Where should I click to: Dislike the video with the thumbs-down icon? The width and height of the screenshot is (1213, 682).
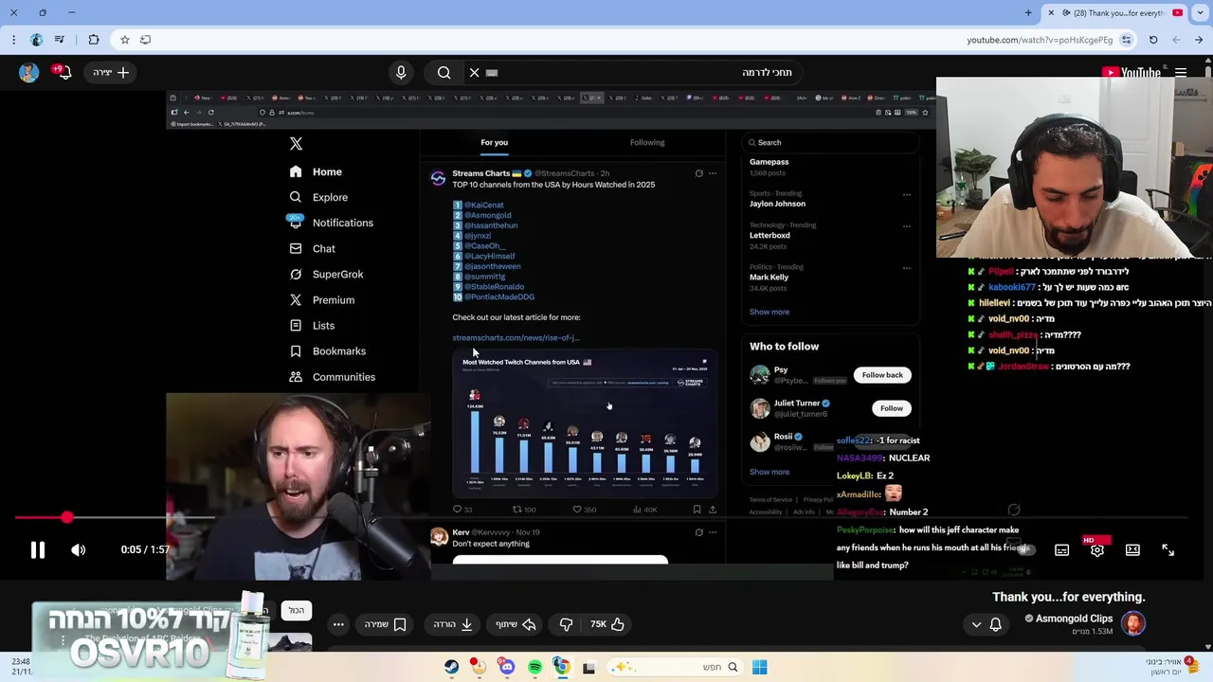click(566, 624)
